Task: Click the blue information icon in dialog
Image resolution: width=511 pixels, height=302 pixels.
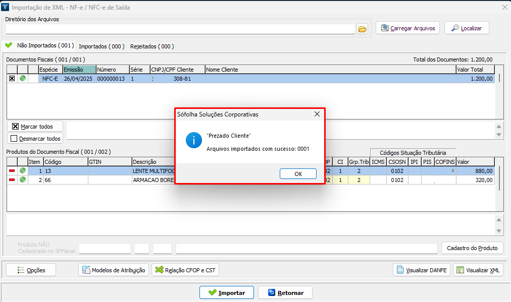Action: pos(194,140)
